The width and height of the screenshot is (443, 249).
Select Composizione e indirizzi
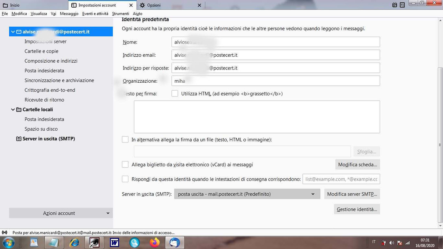tap(51, 61)
